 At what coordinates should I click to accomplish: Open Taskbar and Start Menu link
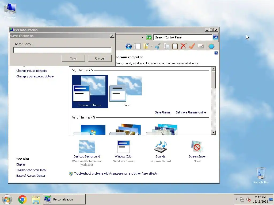[x=32, y=170]
